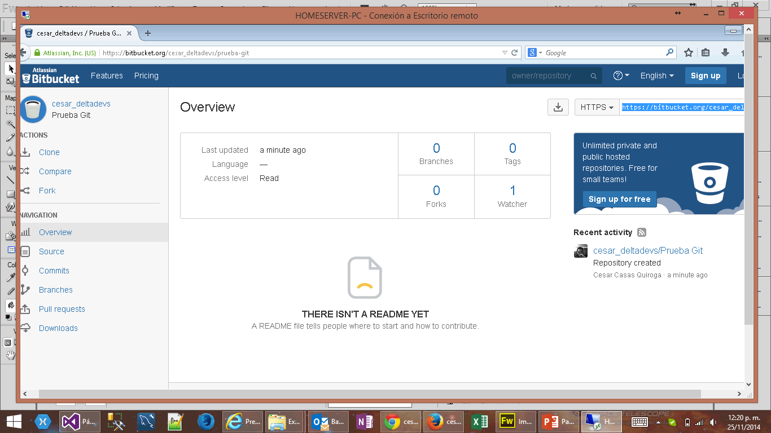Click the Sign up button in header
Screen dimensions: 771x433
[706, 76]
